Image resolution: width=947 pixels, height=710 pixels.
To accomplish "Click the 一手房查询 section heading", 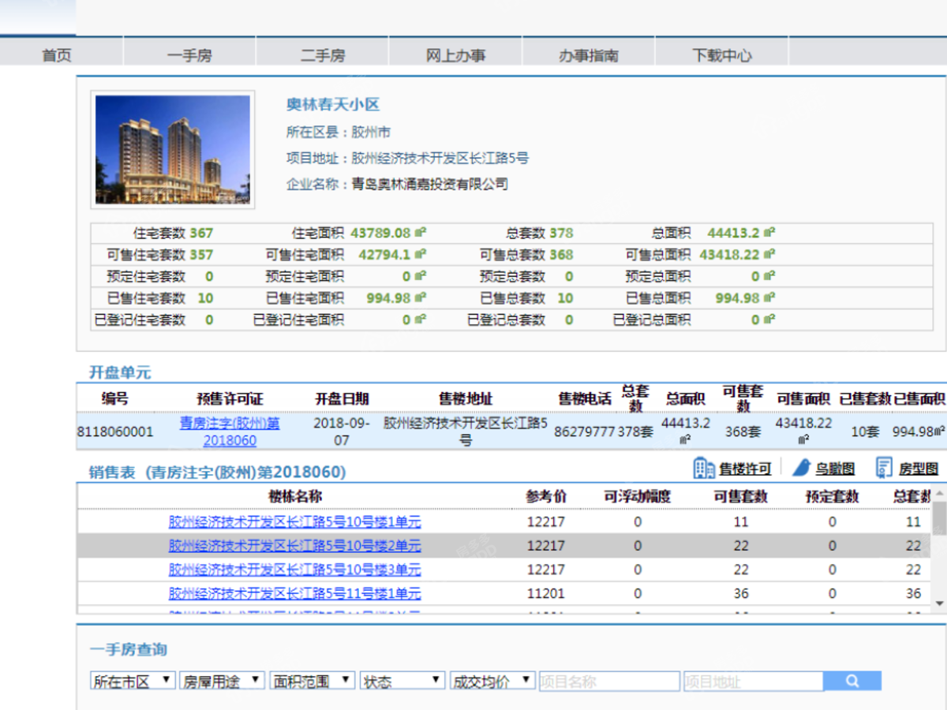I will pos(128,649).
